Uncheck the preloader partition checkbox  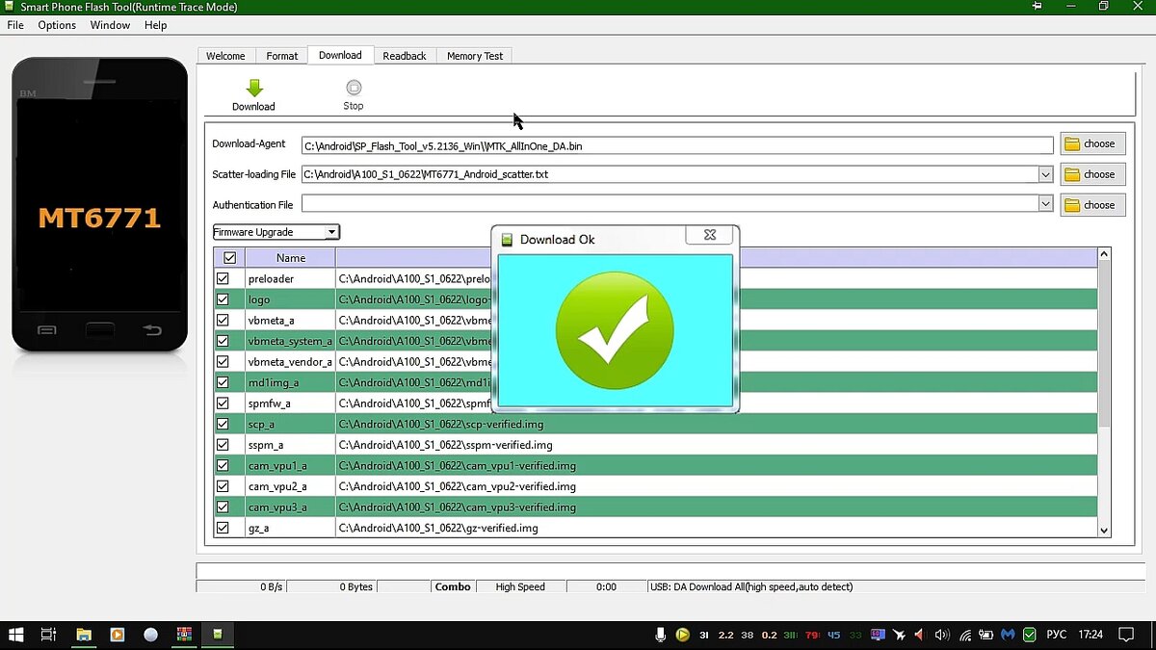(223, 278)
